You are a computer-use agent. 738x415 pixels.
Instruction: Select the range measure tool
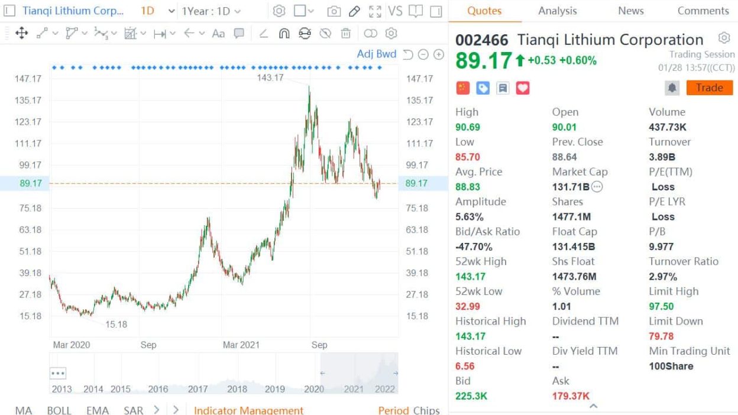(x=160, y=34)
